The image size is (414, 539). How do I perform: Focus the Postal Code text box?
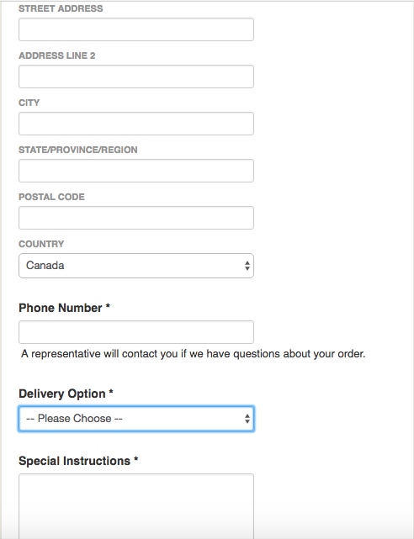click(136, 218)
